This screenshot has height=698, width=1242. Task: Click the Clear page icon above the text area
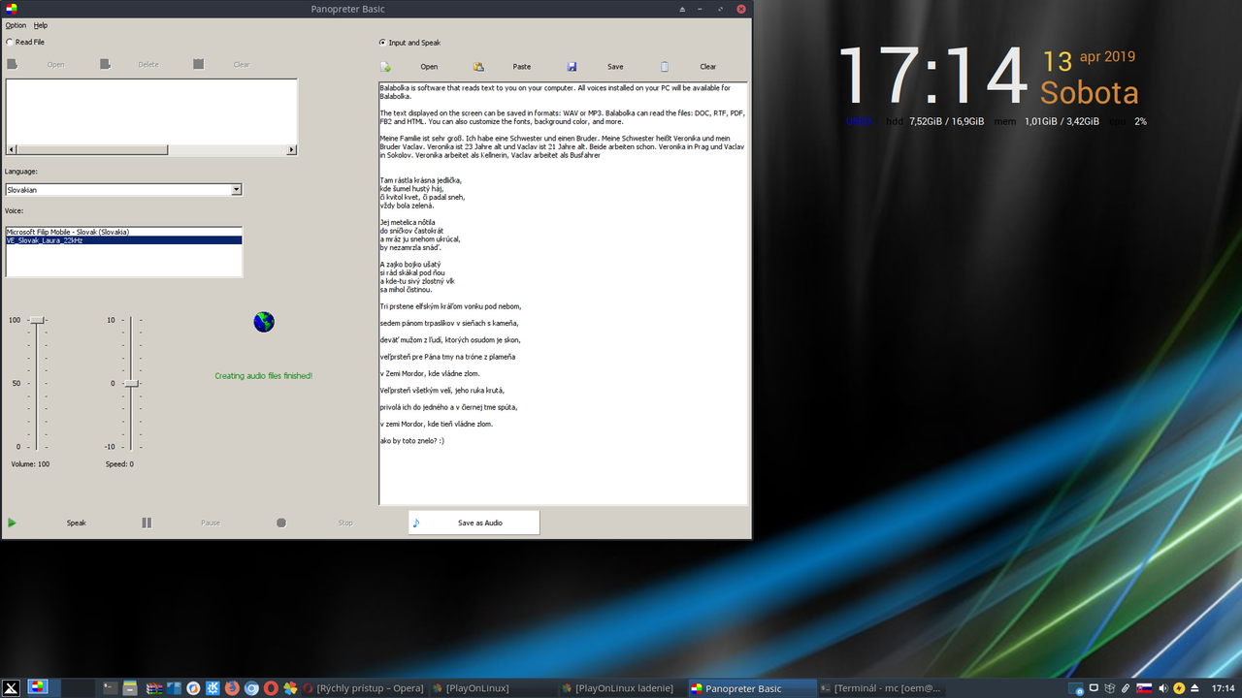[665, 67]
